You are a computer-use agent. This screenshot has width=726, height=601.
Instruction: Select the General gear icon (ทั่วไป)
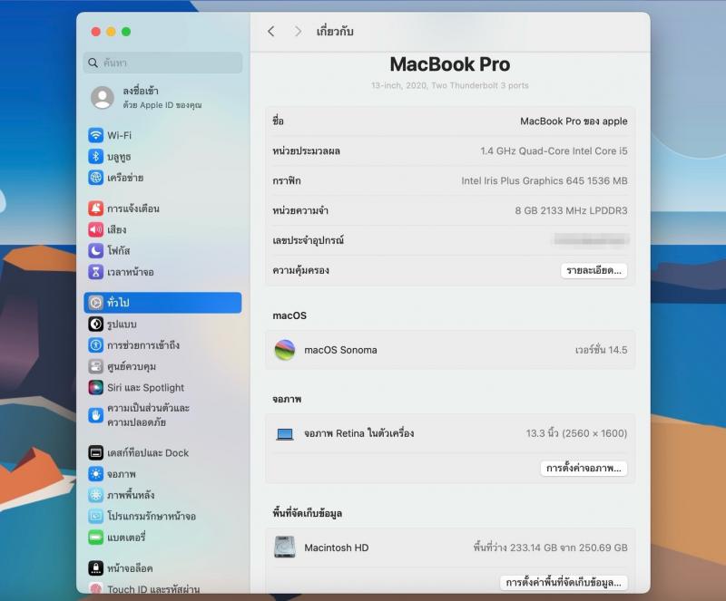point(96,303)
